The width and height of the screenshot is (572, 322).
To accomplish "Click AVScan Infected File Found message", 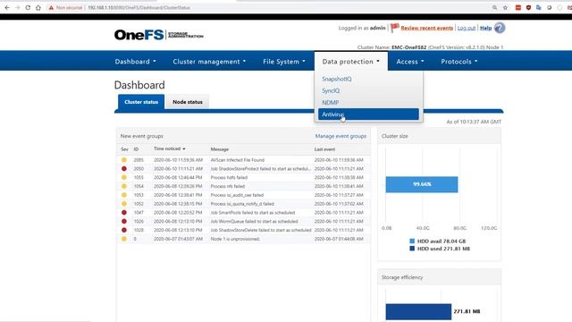I will tap(238, 160).
